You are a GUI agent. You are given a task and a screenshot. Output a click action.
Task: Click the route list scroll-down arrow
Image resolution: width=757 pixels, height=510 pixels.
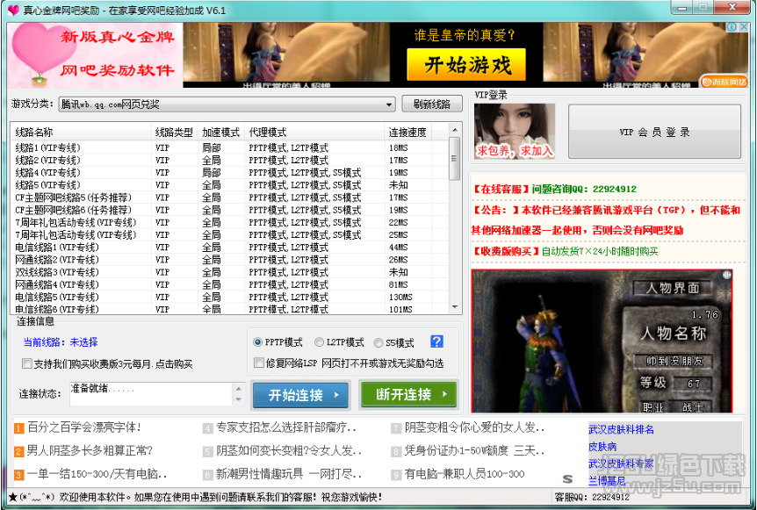[454, 307]
